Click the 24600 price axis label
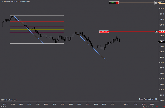Image resolution: width=165 pixels, height=108 pixels. coord(162,68)
